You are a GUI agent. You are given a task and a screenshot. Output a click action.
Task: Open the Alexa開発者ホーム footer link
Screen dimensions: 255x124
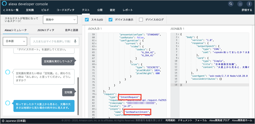point(242,121)
